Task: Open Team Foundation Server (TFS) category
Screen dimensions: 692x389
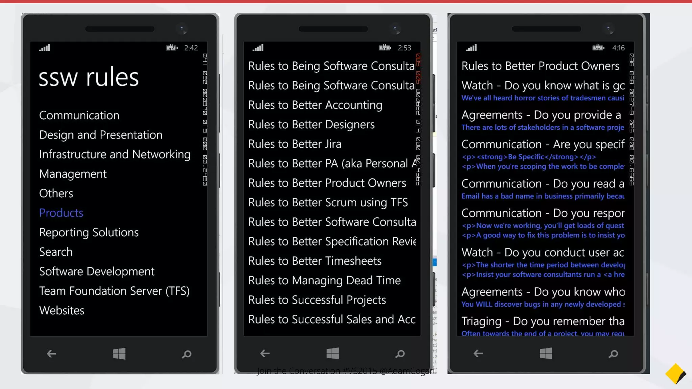Action: click(x=114, y=291)
